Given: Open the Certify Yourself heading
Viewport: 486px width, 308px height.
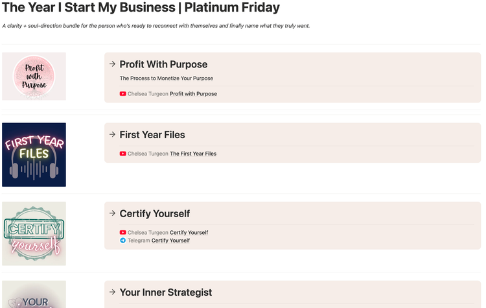Looking at the screenshot, I should (154, 214).
